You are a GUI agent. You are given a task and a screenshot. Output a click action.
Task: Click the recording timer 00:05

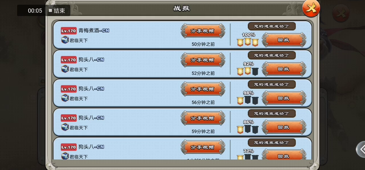click(35, 11)
